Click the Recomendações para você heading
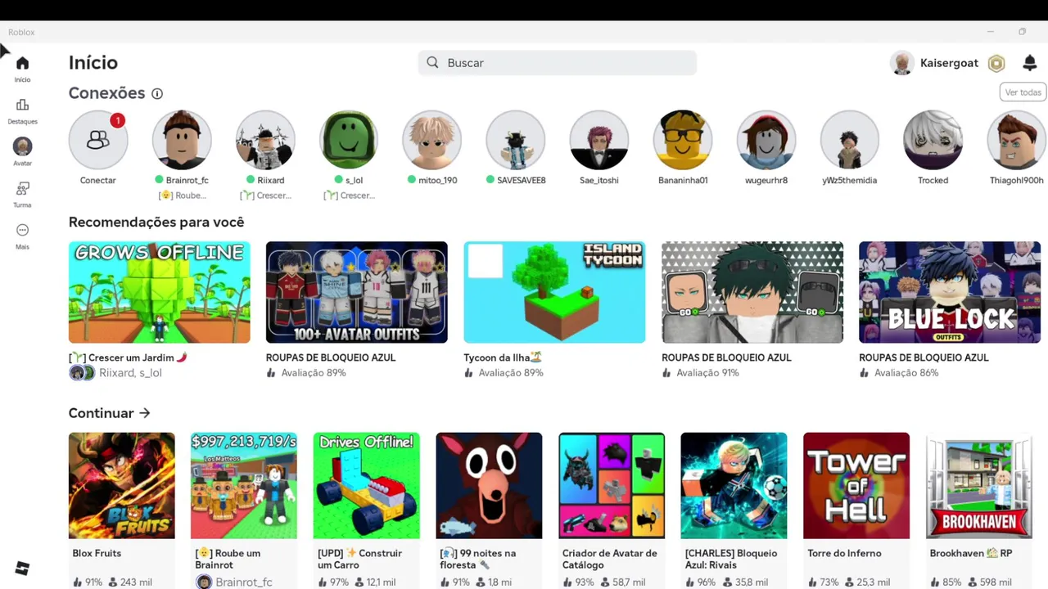This screenshot has height=589, width=1048. 156,223
